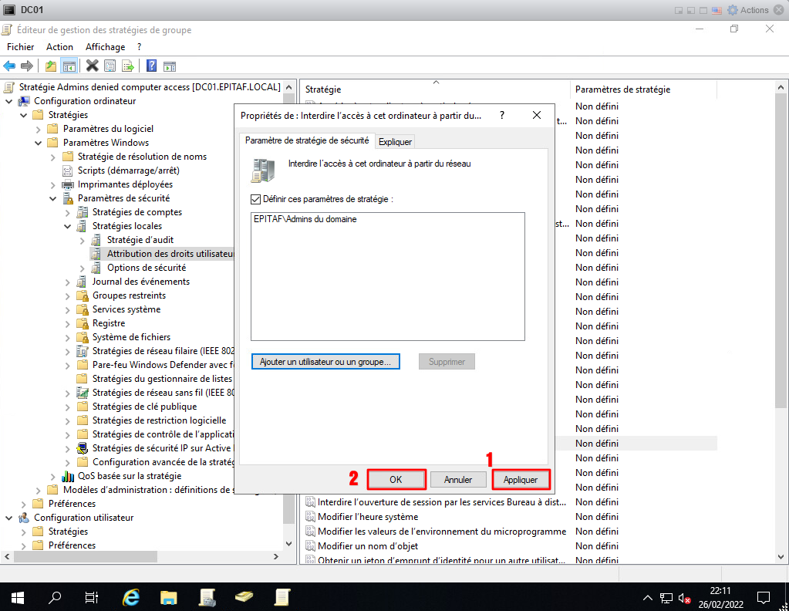
Task: Click the help question mark in dialog title
Action: 502,115
